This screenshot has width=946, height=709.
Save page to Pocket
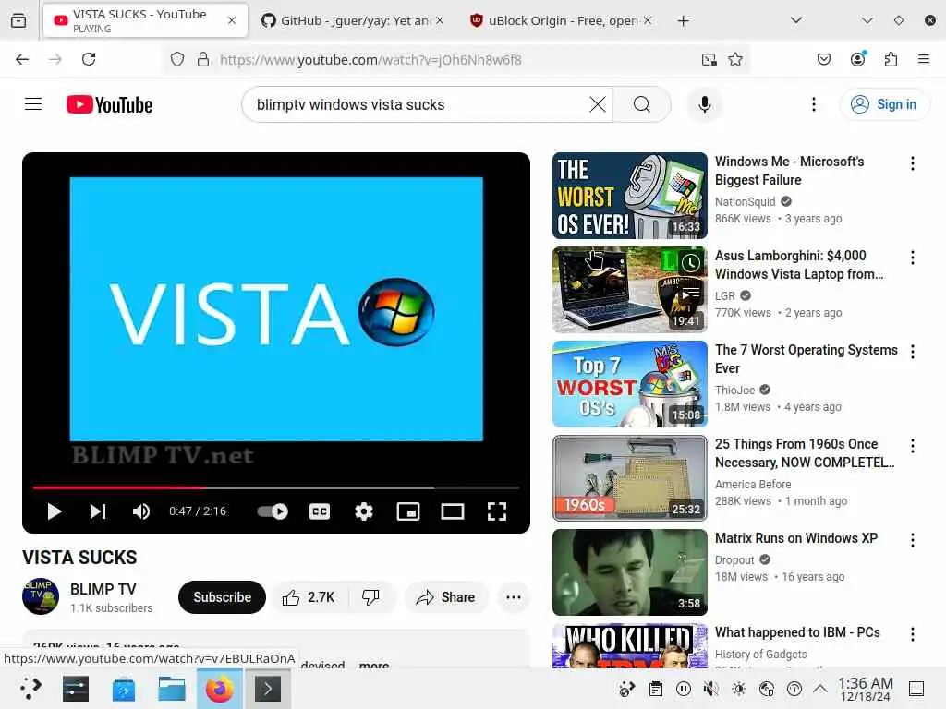(x=824, y=59)
